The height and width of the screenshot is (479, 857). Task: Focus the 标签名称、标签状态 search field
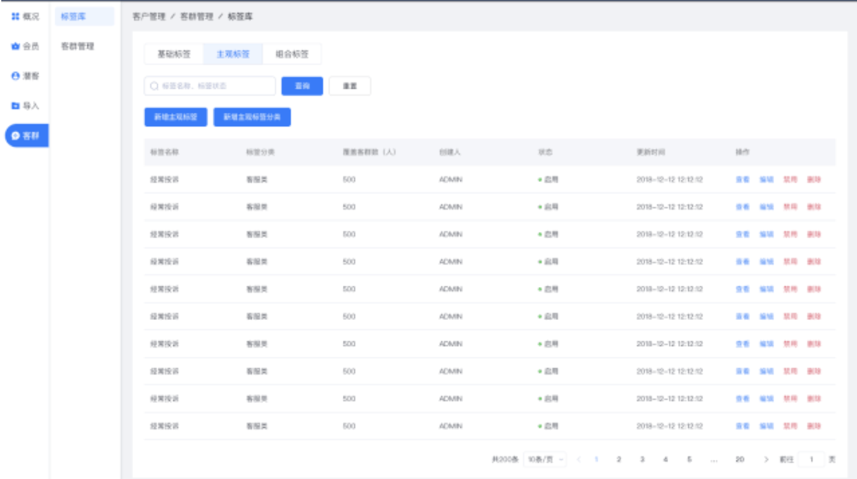click(210, 86)
